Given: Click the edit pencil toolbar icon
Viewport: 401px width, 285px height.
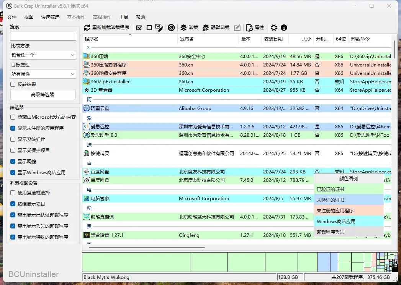Looking at the screenshot, I should pos(237,28).
